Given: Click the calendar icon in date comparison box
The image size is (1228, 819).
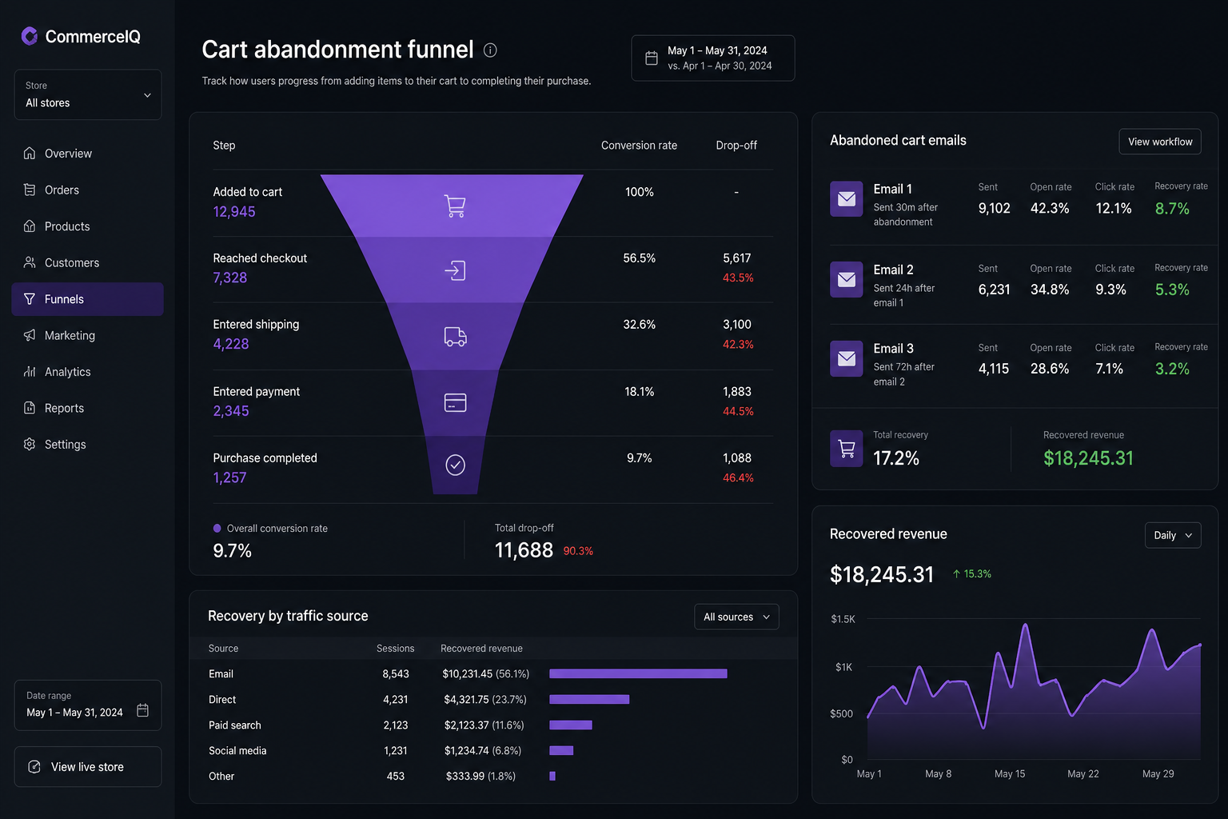Looking at the screenshot, I should click(x=652, y=58).
